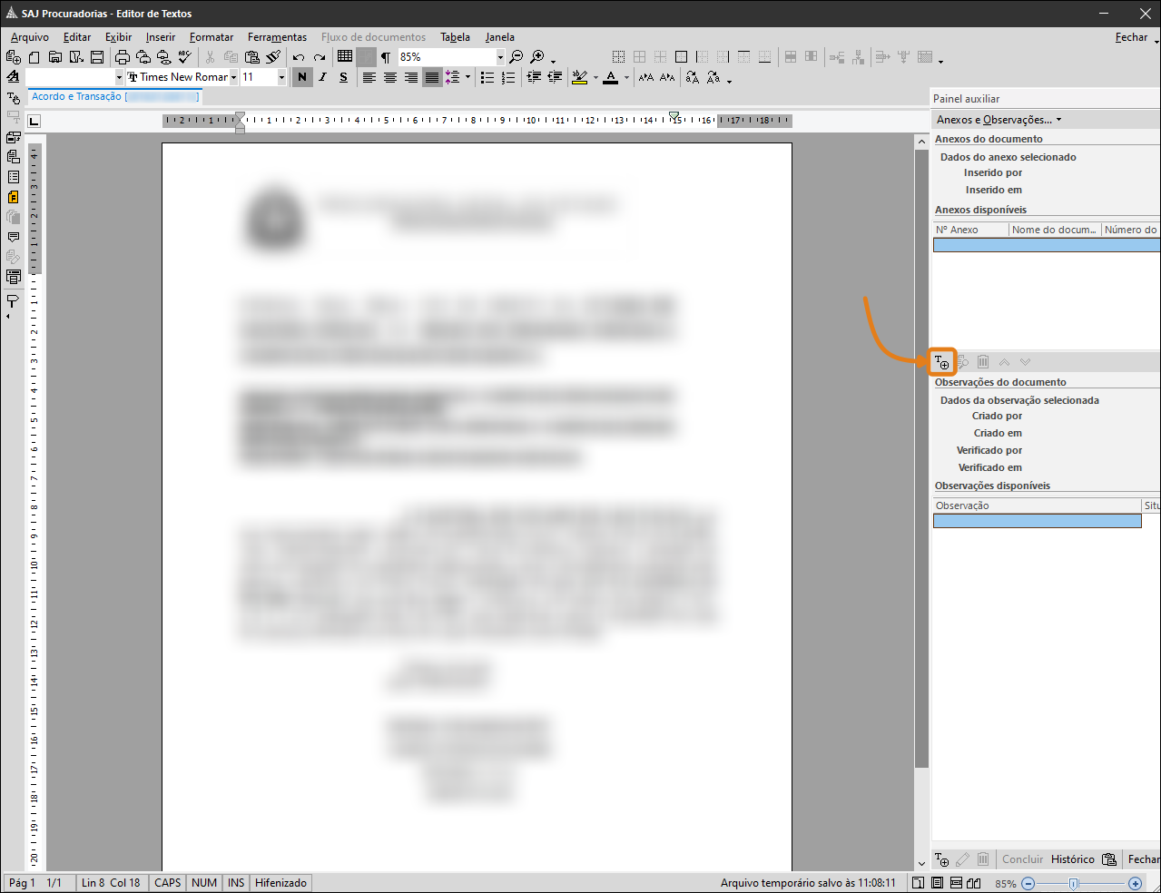Click the Histórico button in bottom panel
The width and height of the screenshot is (1161, 893).
tap(1072, 859)
